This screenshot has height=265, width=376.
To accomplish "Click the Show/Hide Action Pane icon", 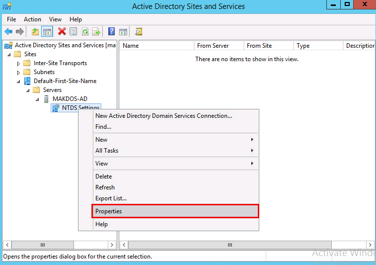I will click(123, 31).
